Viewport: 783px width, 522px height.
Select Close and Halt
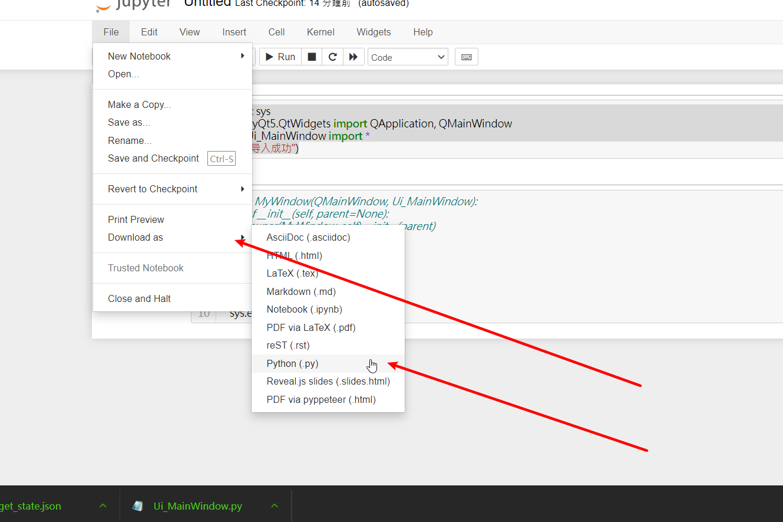(x=172, y=298)
